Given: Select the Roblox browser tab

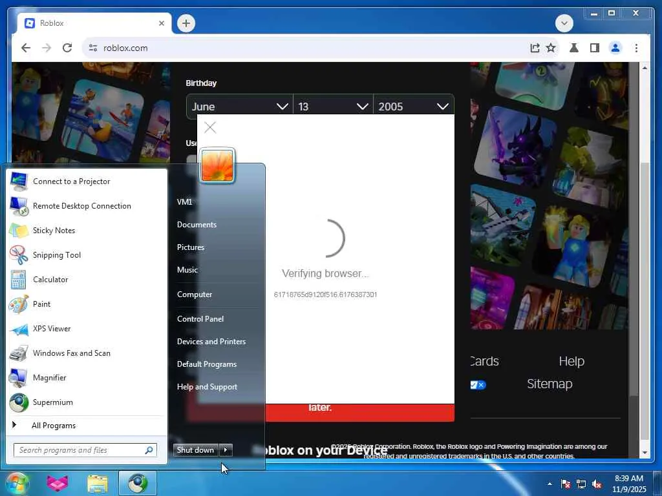Looking at the screenshot, I should tap(94, 23).
